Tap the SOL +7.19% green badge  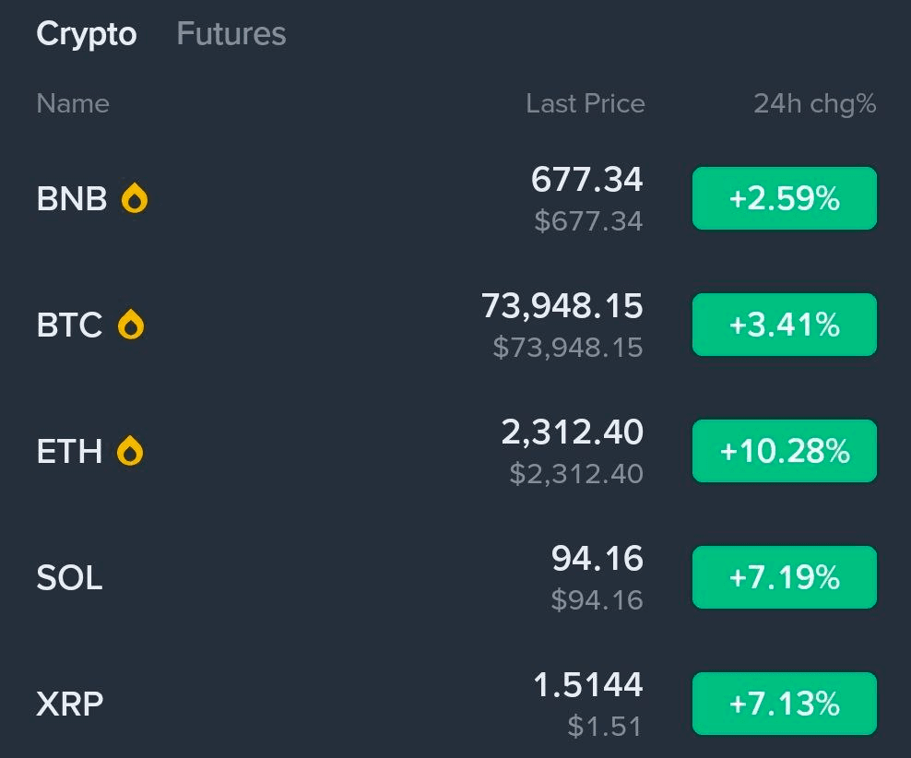784,577
